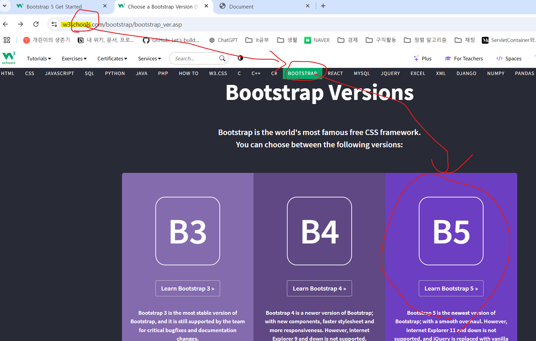Open site information icon in address bar
This screenshot has height=341, width=536.
54,24
